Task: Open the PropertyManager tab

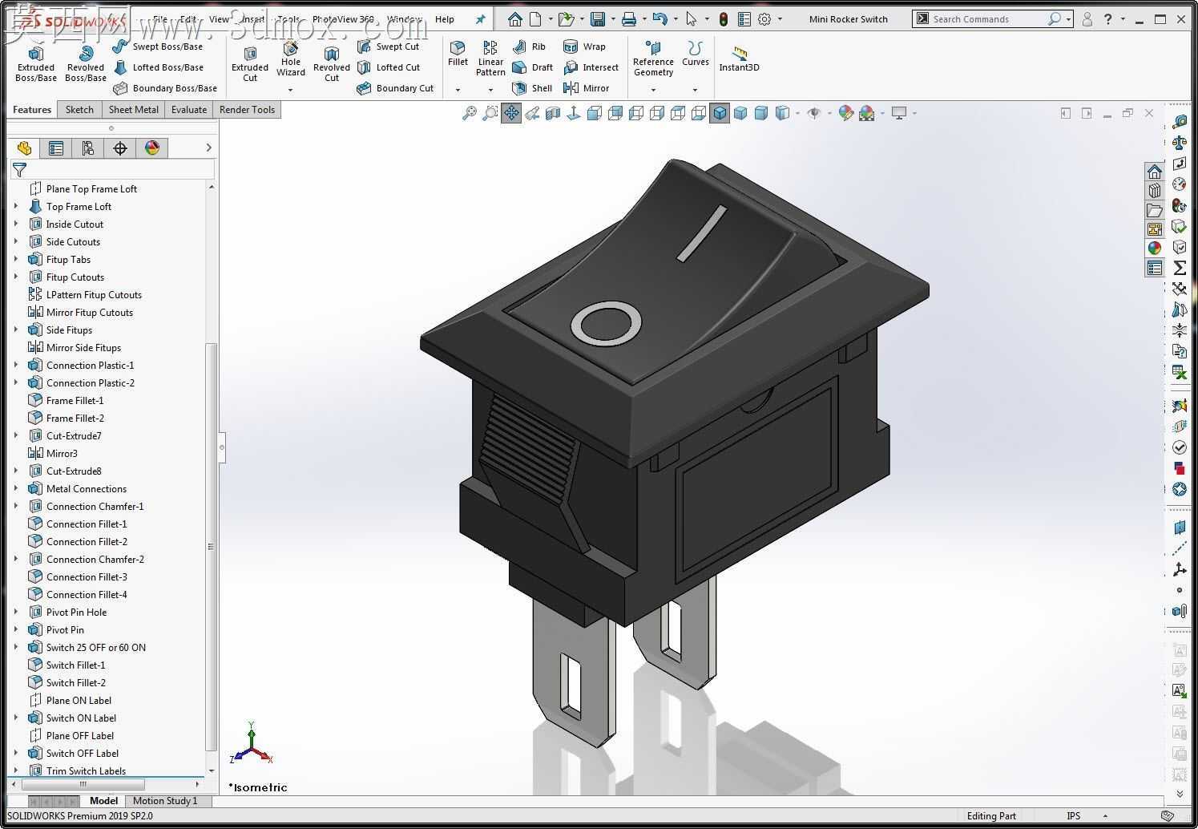Action: click(55, 148)
